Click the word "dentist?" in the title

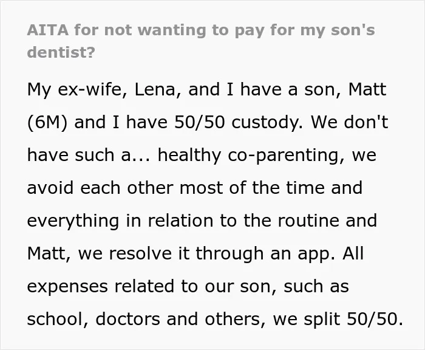61,52
